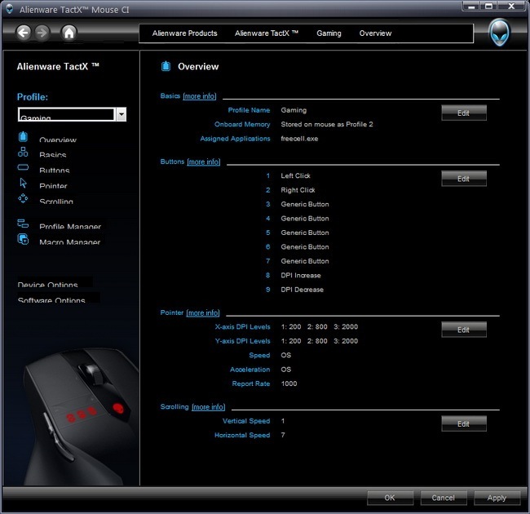This screenshot has width=530, height=514.
Task: Open Macro Manager via its icon
Action: click(23, 240)
